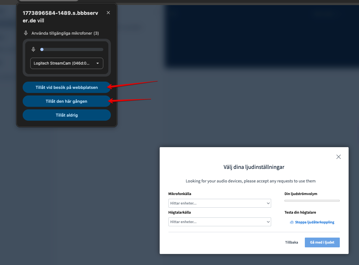Click the 'Looking for your audio devices' message
The image size is (359, 265).
click(x=250, y=181)
